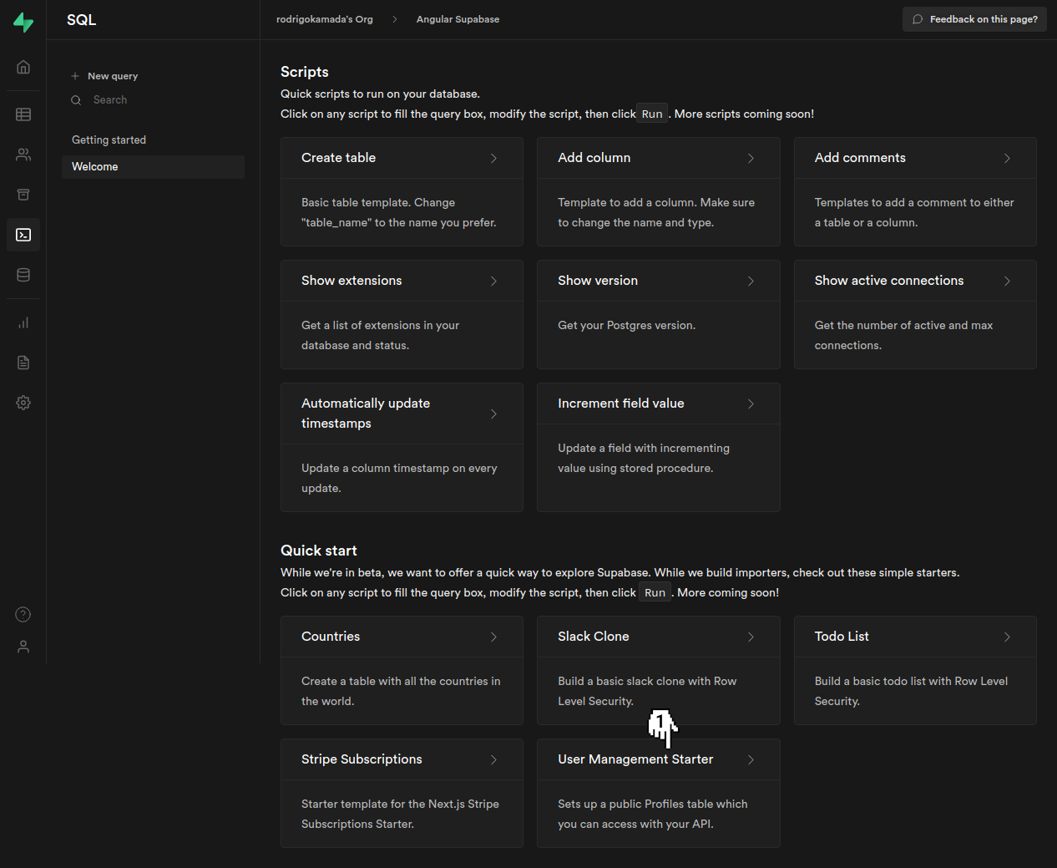Expand the Show version script chevron
The width and height of the screenshot is (1057, 868).
(751, 281)
